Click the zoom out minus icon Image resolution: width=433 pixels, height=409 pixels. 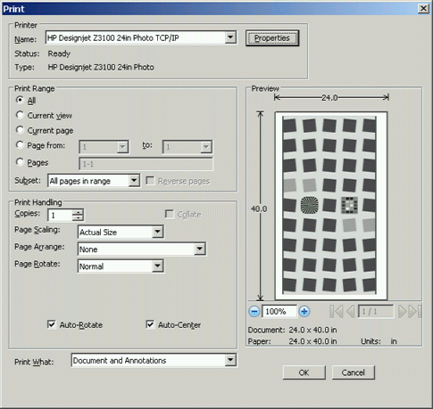(x=254, y=312)
